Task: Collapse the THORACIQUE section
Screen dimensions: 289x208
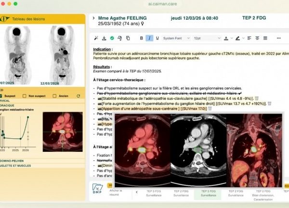Action: click(x=42, y=106)
